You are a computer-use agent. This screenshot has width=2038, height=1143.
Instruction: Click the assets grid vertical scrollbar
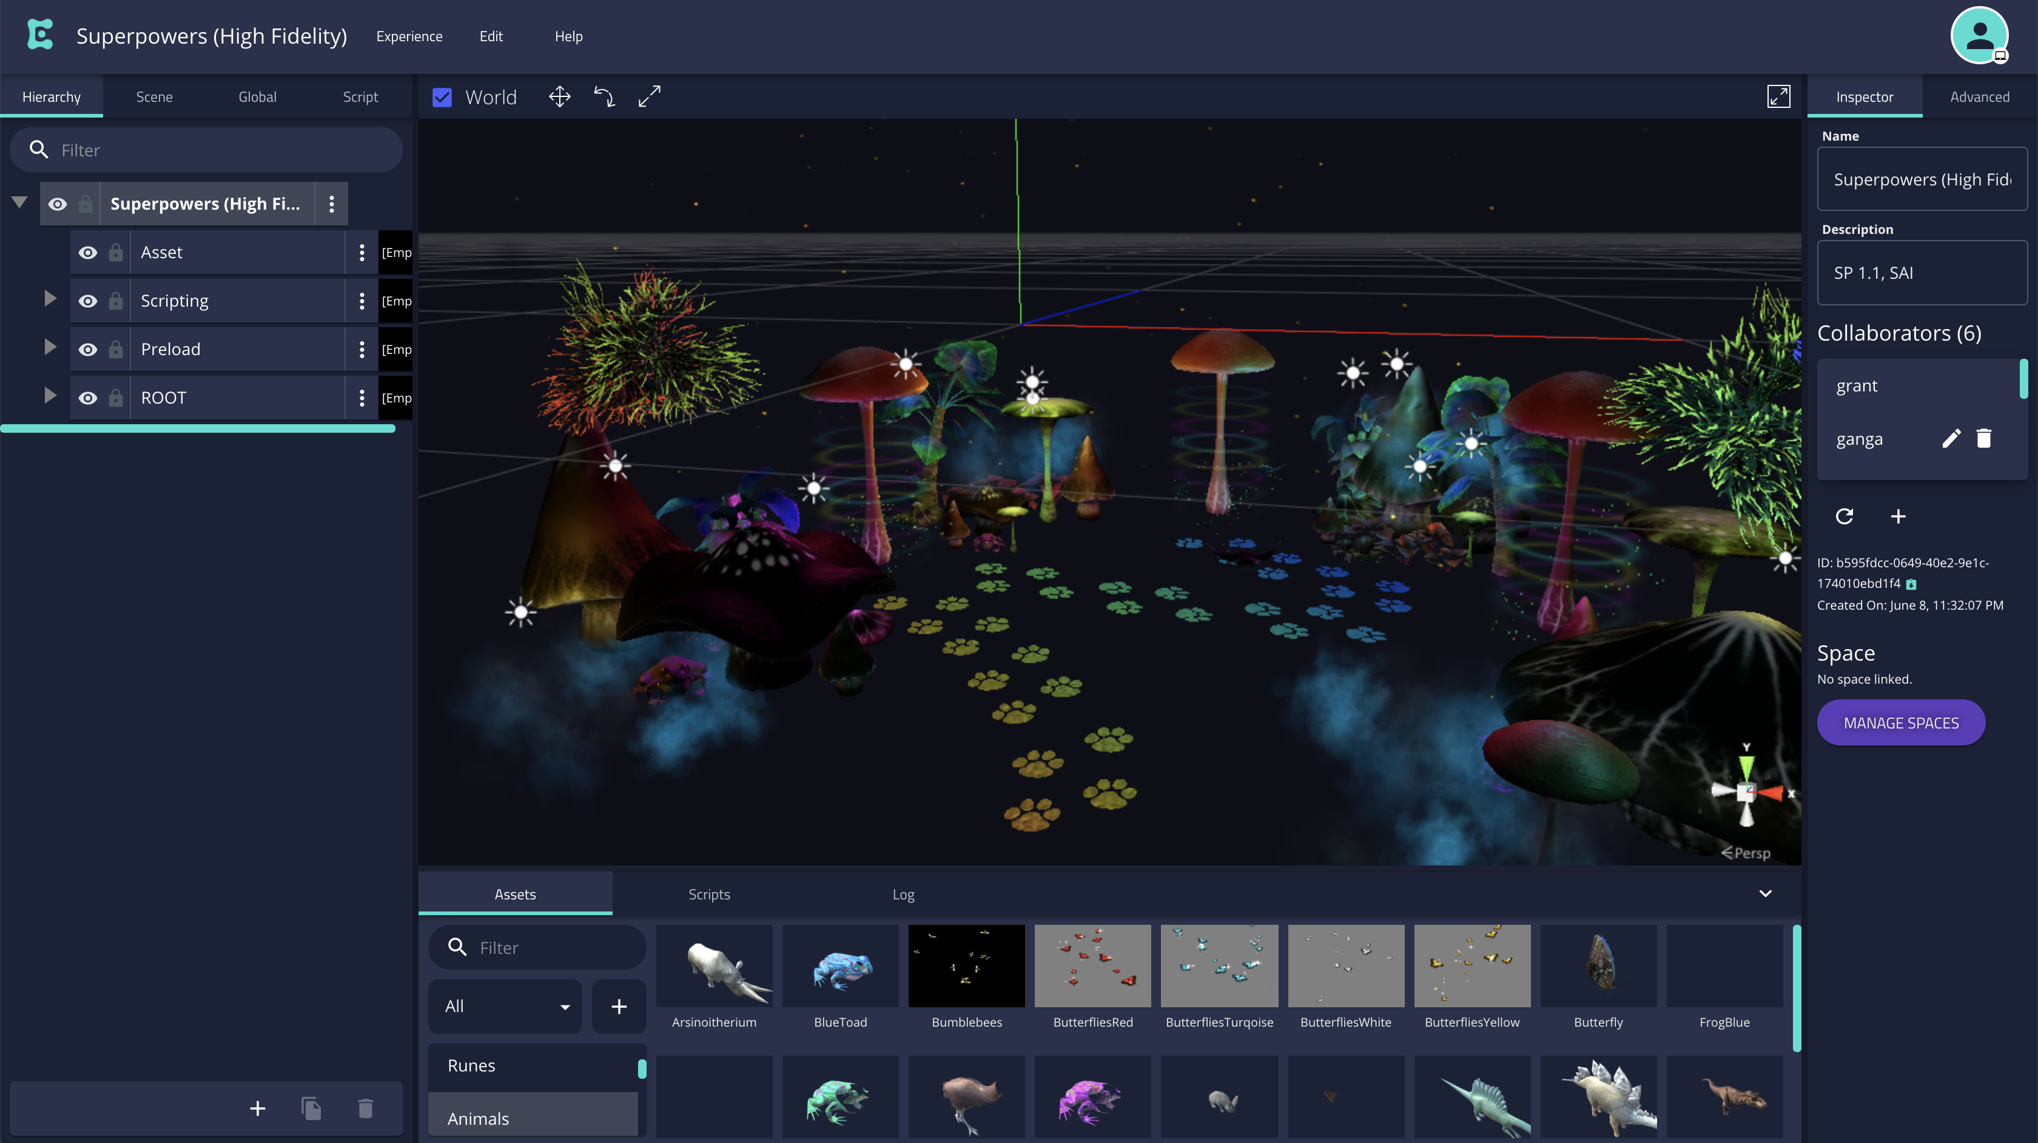(x=1796, y=988)
